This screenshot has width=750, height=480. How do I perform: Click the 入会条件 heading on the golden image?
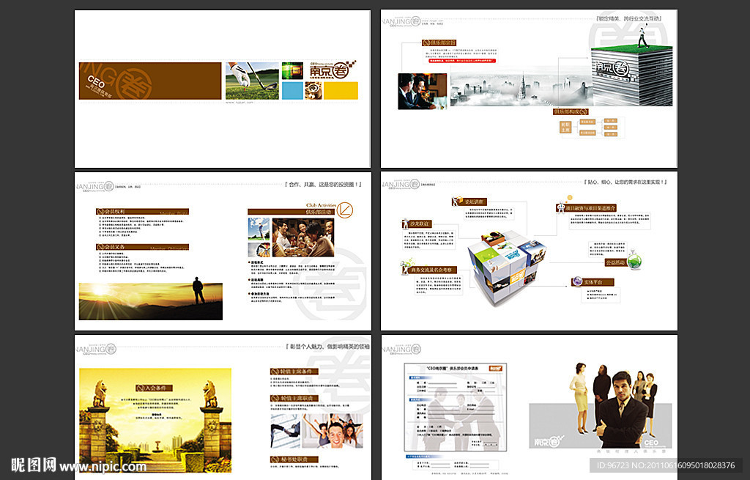[x=153, y=388]
